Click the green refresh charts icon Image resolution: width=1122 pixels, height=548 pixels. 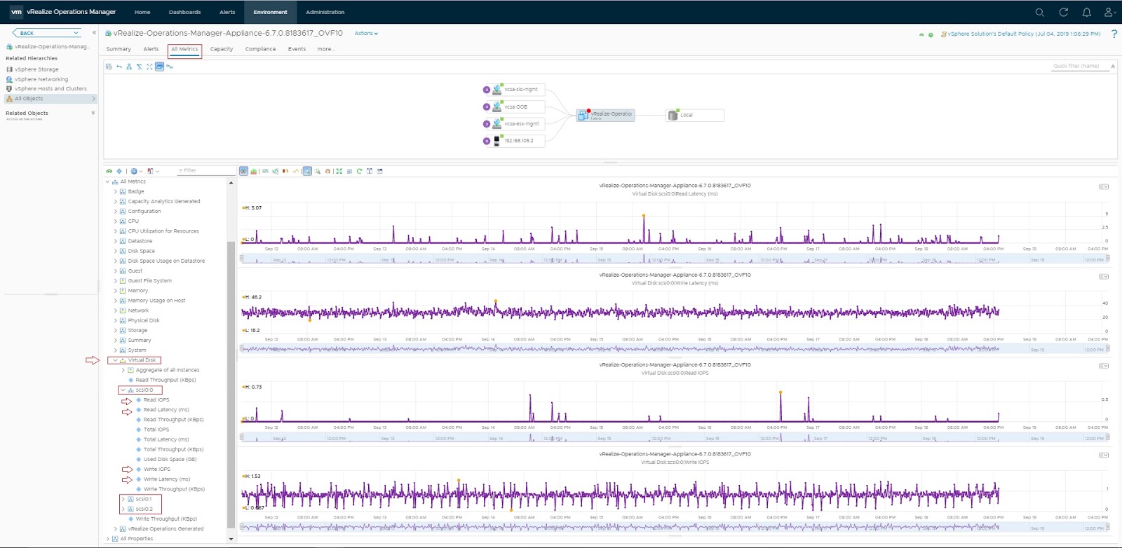359,171
